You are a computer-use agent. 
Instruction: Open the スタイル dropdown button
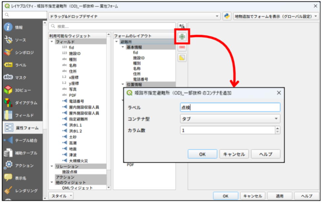[x=61, y=196]
